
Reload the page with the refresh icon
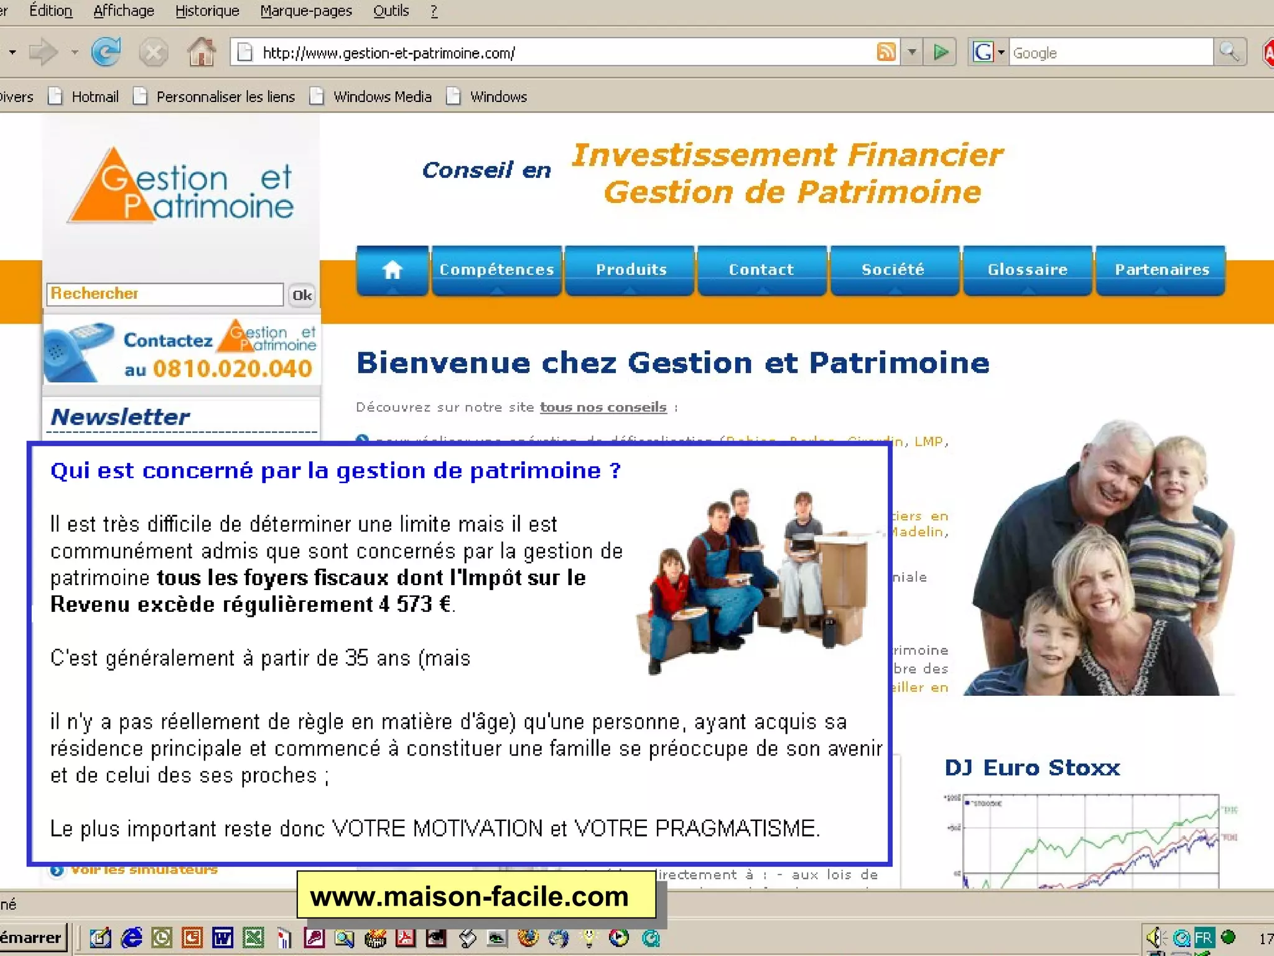pyautogui.click(x=106, y=52)
